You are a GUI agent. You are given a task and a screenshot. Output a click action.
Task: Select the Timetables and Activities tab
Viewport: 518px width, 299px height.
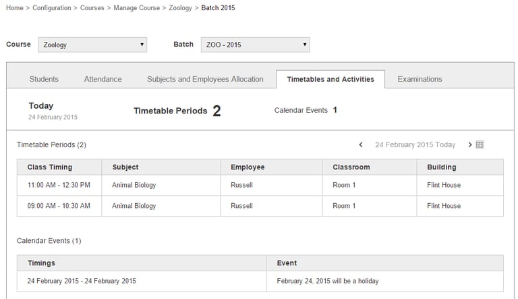click(x=330, y=79)
